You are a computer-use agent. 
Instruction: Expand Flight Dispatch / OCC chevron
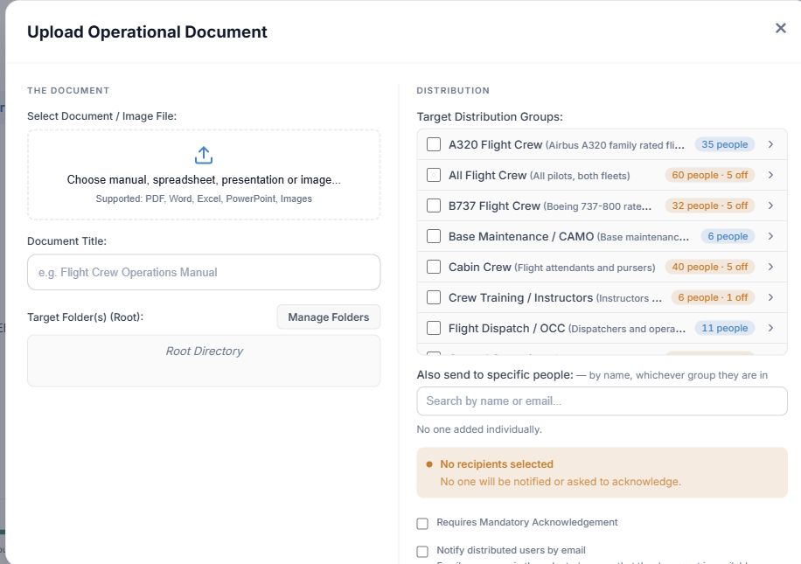click(770, 329)
